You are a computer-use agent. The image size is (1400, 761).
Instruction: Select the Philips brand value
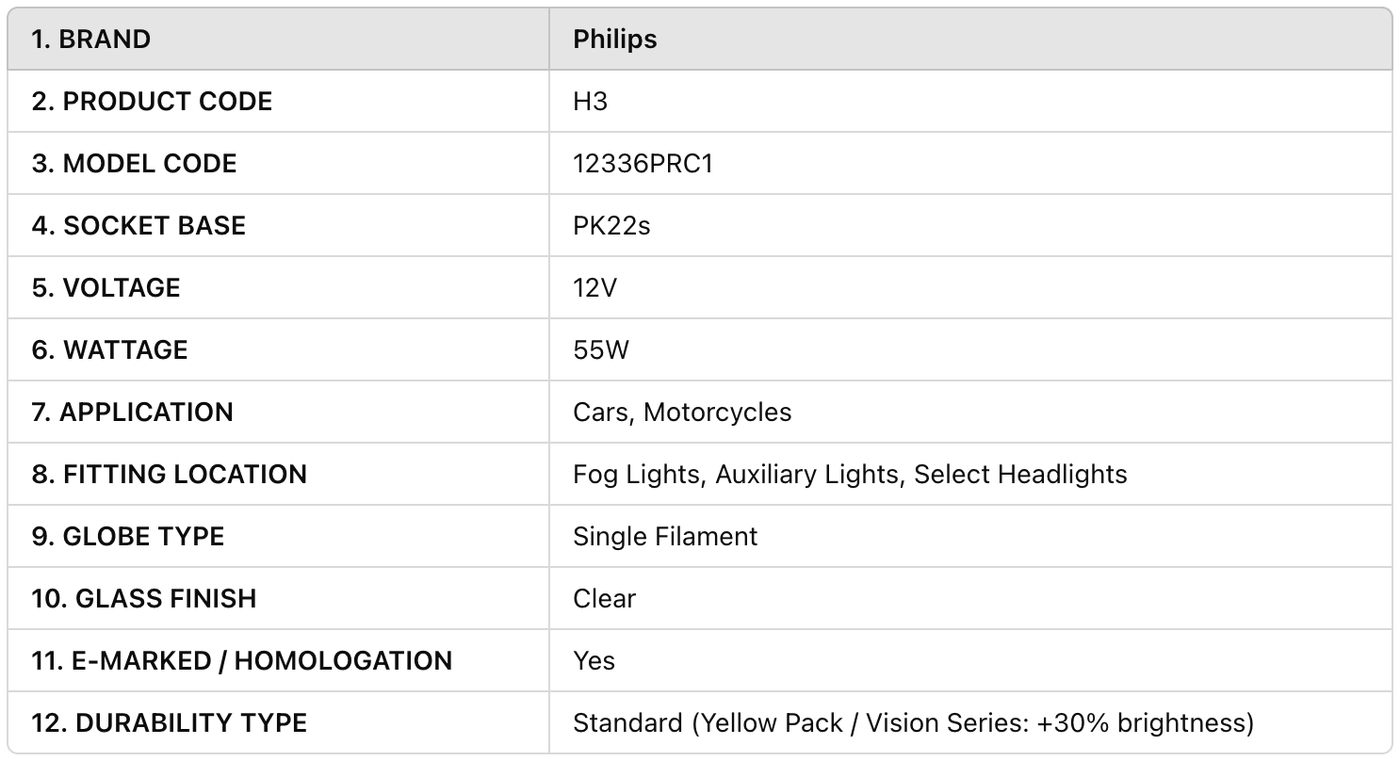(x=614, y=40)
